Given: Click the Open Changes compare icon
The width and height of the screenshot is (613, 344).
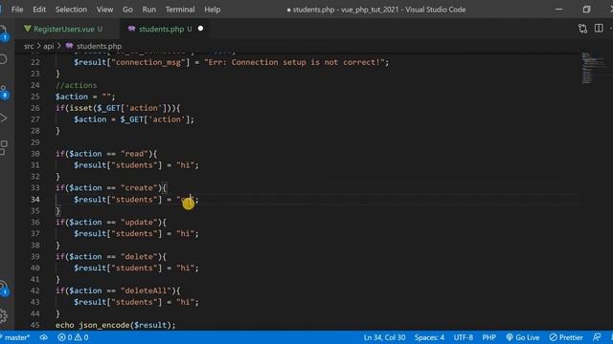Looking at the screenshot, I should [582, 29].
